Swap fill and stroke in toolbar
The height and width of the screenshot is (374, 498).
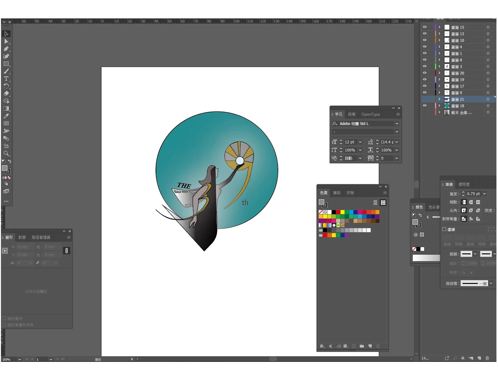[9, 161]
